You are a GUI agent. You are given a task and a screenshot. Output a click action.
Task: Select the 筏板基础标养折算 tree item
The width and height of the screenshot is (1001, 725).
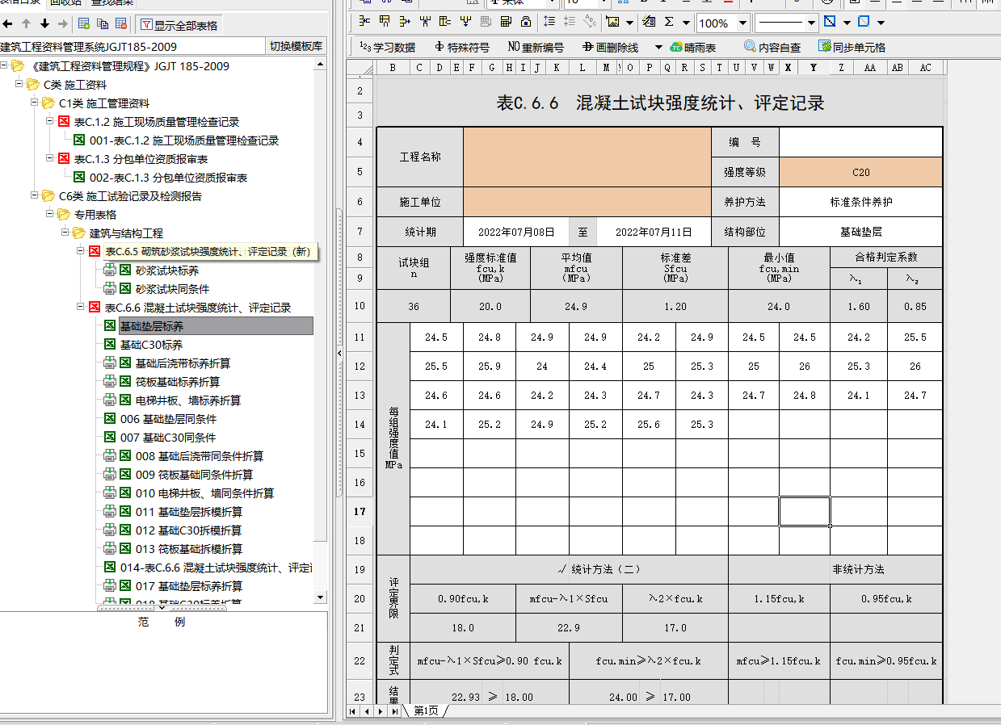[x=178, y=382]
